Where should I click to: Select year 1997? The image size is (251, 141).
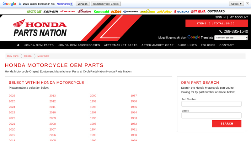click(93, 112)
